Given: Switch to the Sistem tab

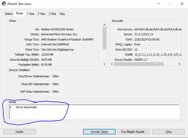Looking at the screenshot, I should point(9,14).
